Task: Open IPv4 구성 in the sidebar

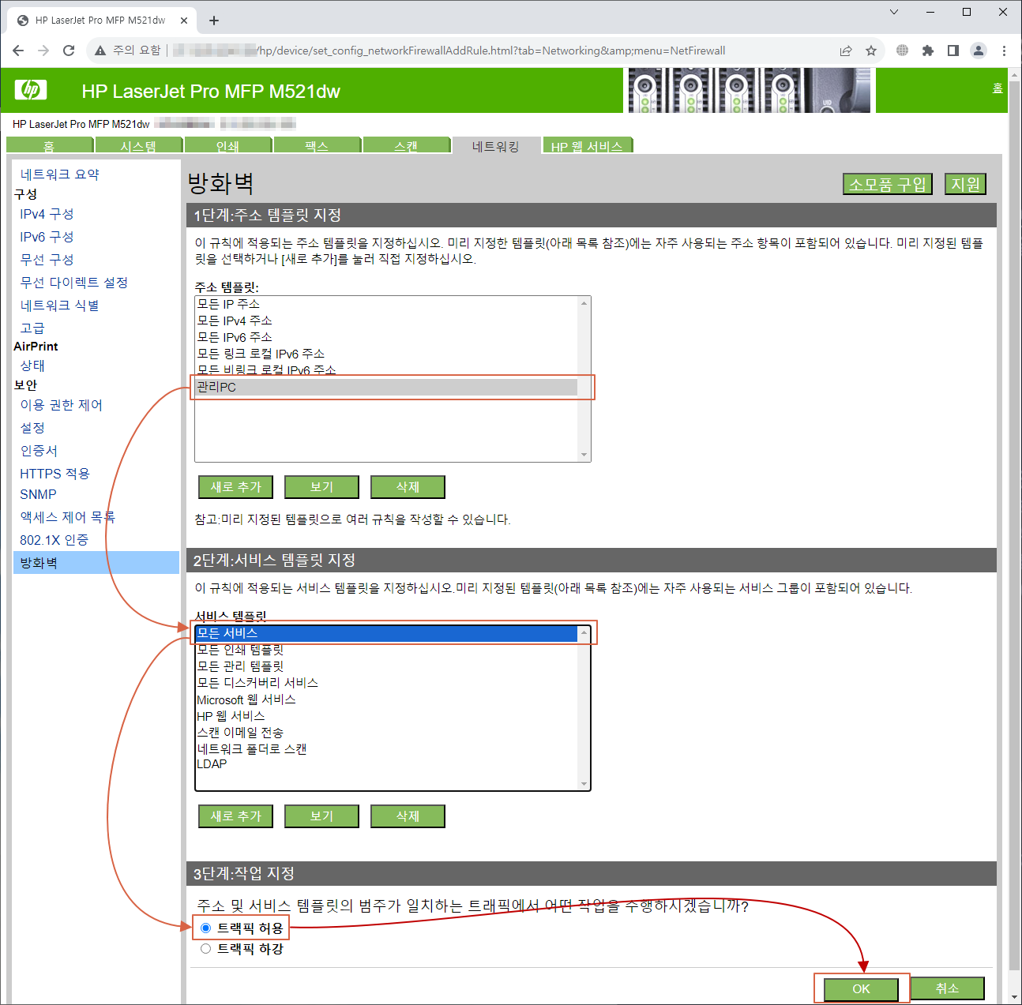Action: [47, 214]
